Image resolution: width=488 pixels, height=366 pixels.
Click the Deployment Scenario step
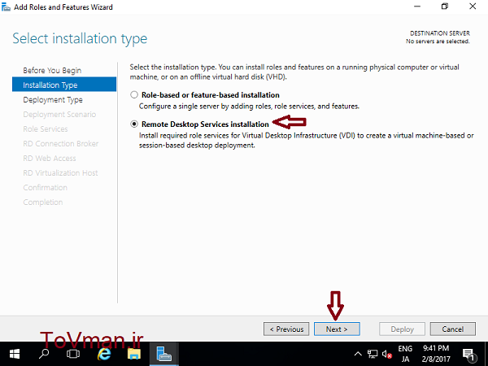click(59, 114)
